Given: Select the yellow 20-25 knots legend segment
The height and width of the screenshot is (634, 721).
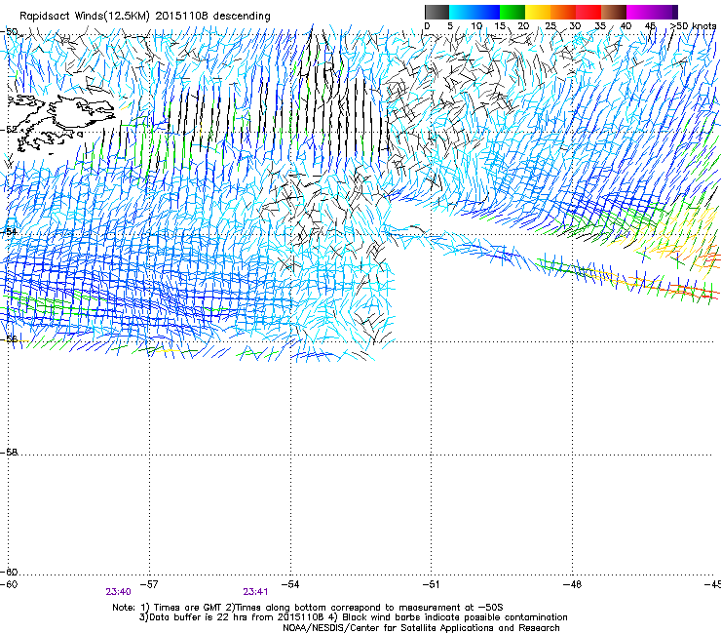Looking at the screenshot, I should click(x=538, y=12).
